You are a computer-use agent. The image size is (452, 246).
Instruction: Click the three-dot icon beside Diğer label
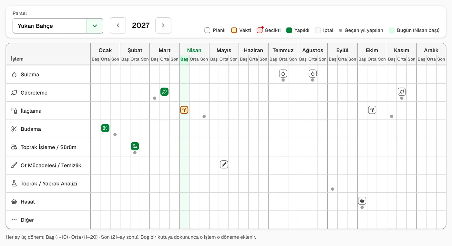14,220
